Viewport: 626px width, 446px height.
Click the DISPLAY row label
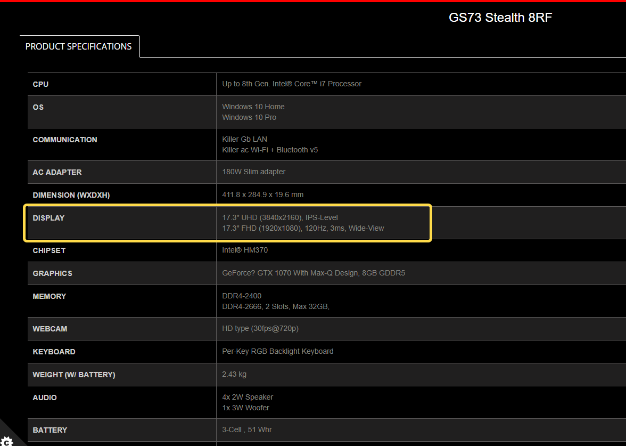tap(49, 218)
